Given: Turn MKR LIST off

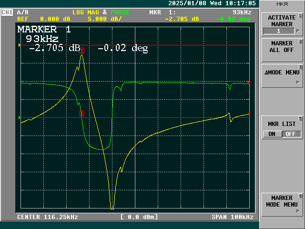Looking at the screenshot, I should tap(289, 134).
